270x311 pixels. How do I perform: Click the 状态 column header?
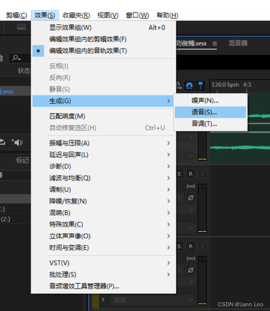coord(24,70)
